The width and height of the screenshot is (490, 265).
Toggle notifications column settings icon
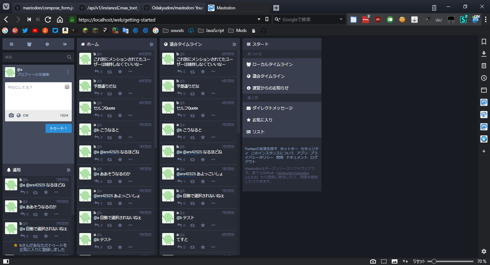tap(69, 170)
